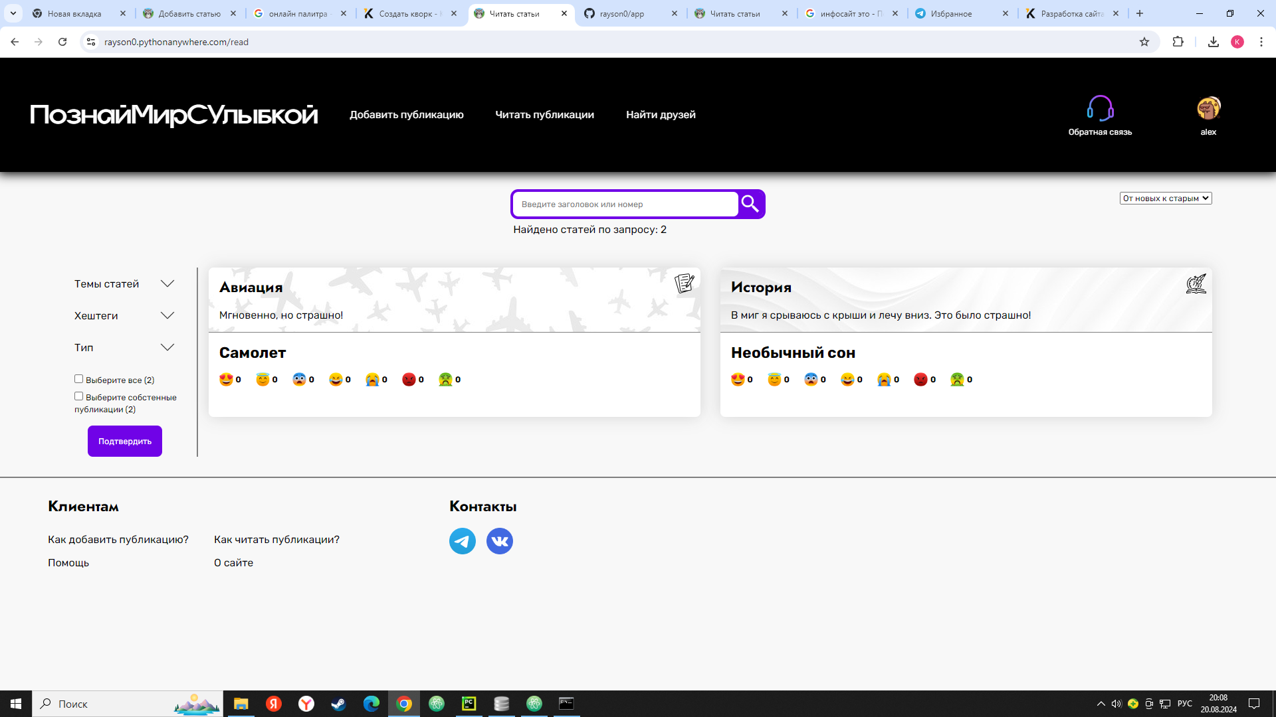
Task: Open the О сайте footer link
Action: point(233,562)
